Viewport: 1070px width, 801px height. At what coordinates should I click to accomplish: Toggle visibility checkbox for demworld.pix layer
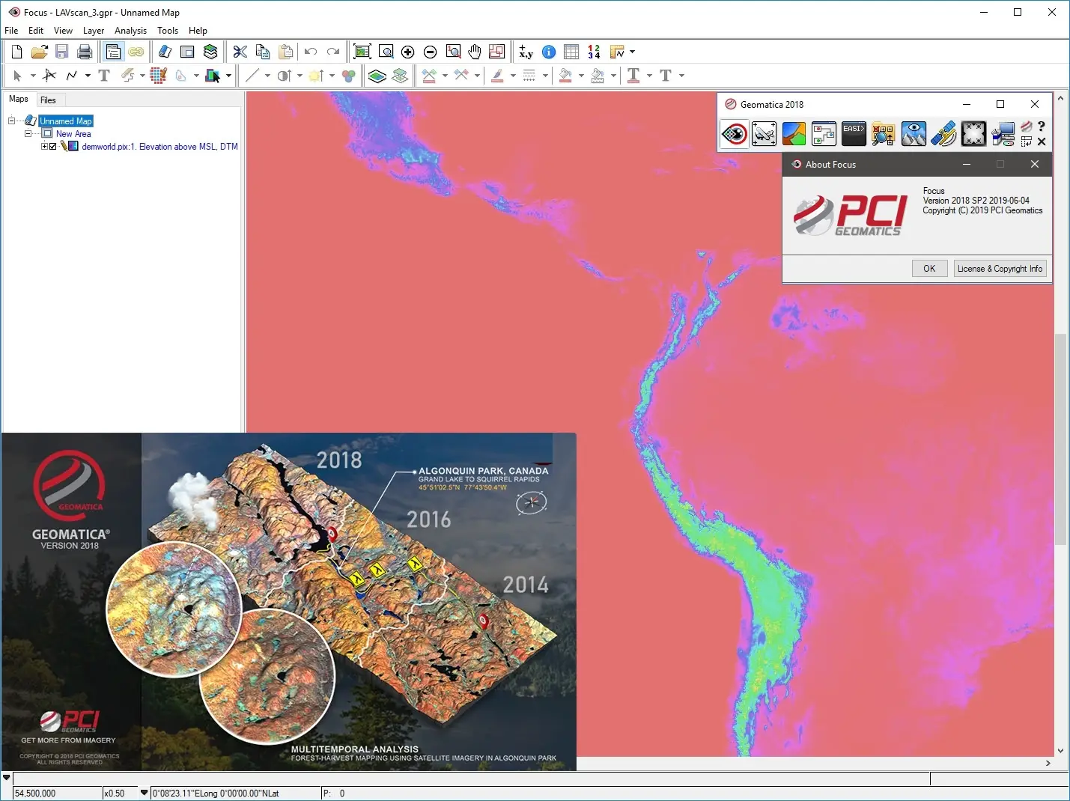coord(53,147)
